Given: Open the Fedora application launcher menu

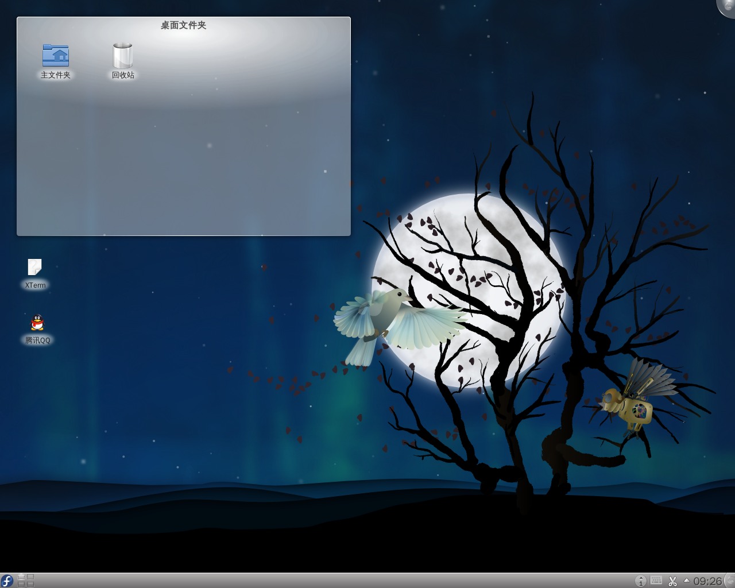Looking at the screenshot, I should click(x=7, y=581).
